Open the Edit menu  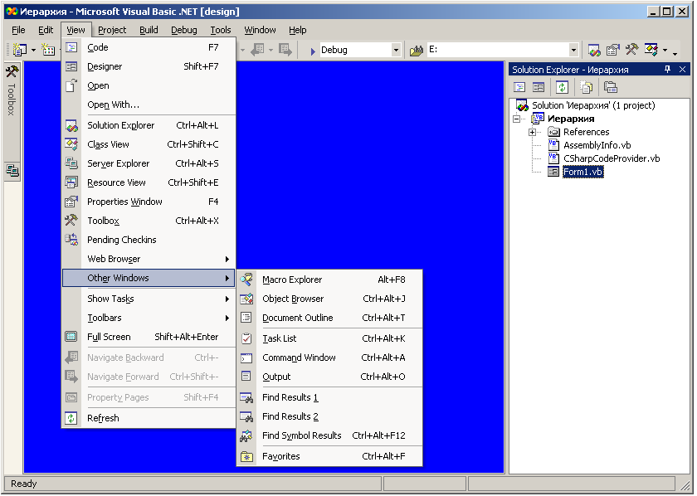coord(46,30)
